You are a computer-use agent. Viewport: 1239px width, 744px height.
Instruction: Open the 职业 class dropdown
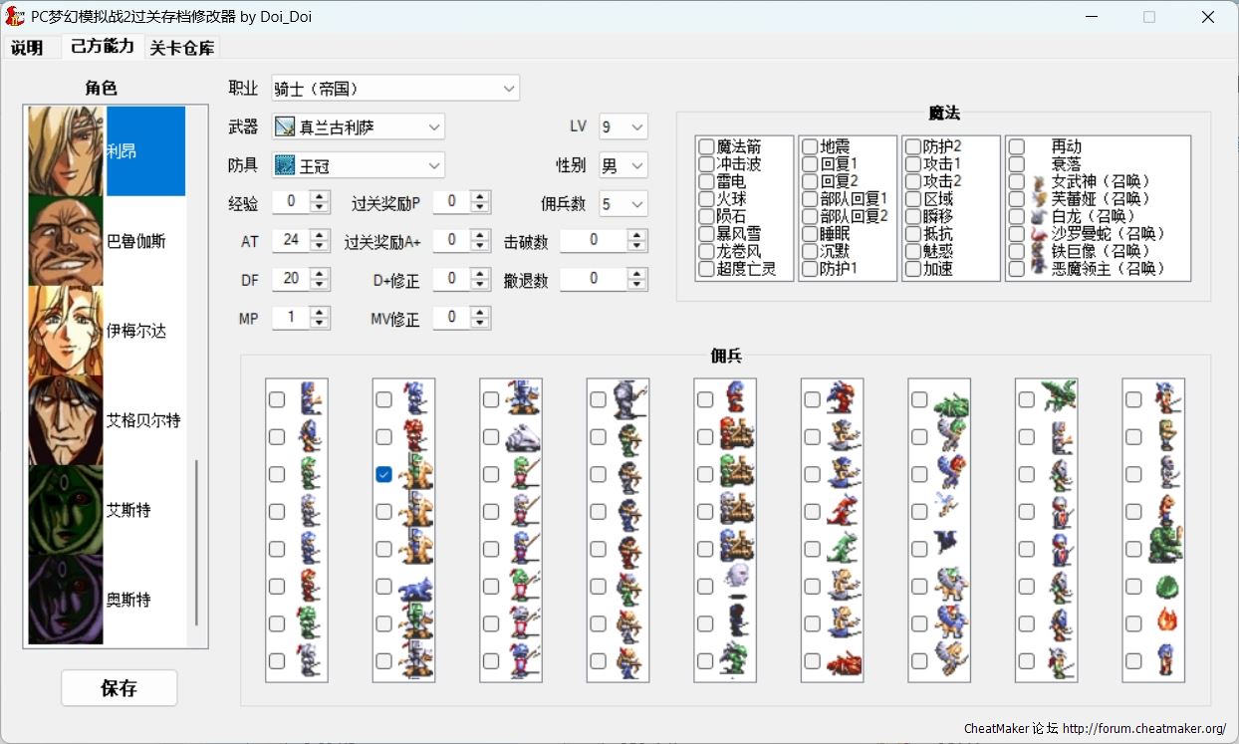coord(395,89)
